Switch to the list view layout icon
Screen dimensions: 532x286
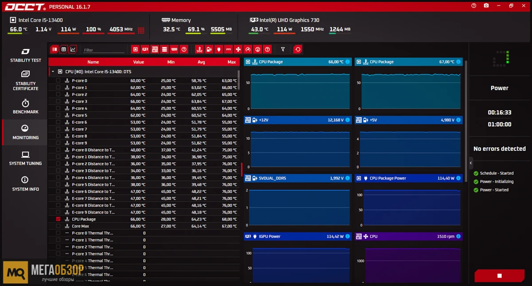55,49
